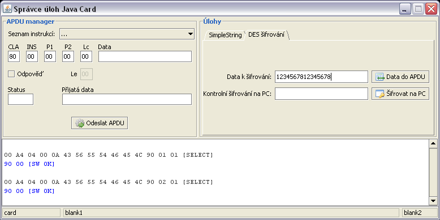The image size is (440, 220).
Task: Switch to the SimpleString tab
Action: [225, 35]
